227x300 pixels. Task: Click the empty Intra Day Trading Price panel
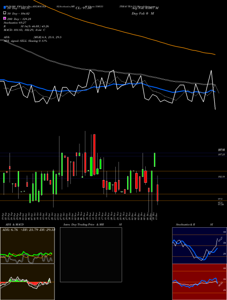tap(91, 255)
